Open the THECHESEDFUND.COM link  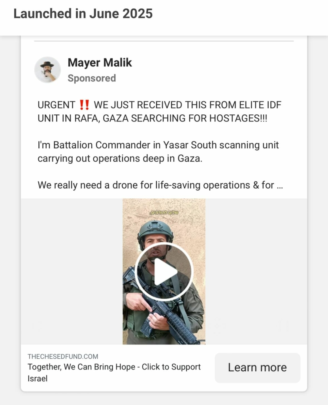[63, 356]
